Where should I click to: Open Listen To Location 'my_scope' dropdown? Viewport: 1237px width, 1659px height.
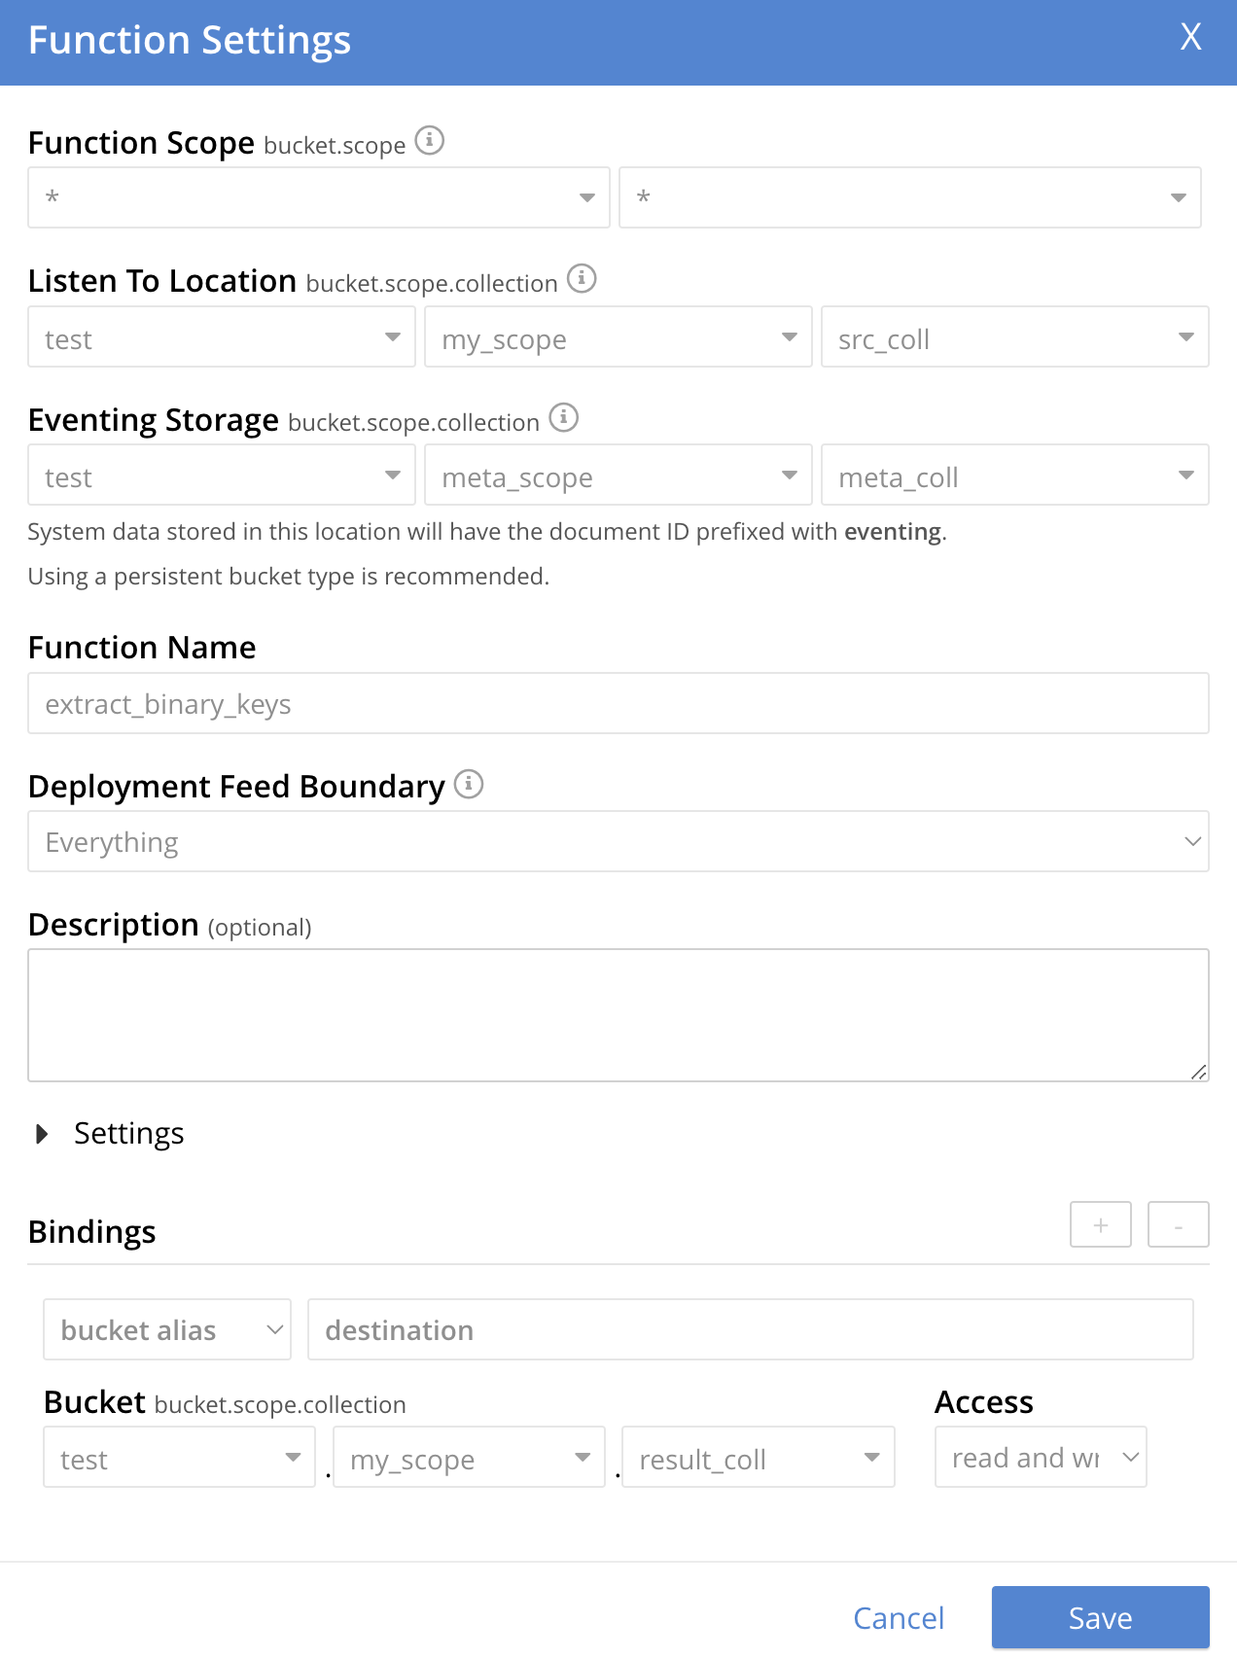pos(618,336)
